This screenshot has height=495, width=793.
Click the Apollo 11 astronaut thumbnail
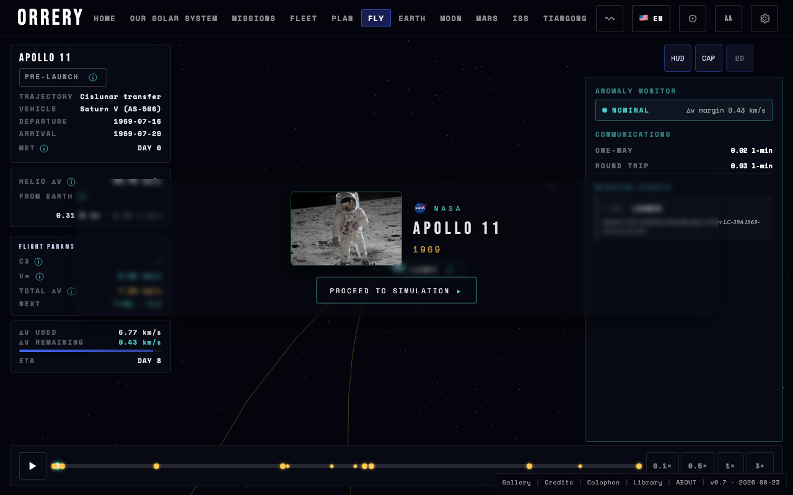click(346, 228)
